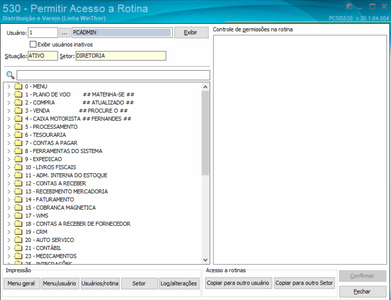Expand the 7 - CONTAS A PAGAR node
The height and width of the screenshot is (300, 391).
pos(9,143)
